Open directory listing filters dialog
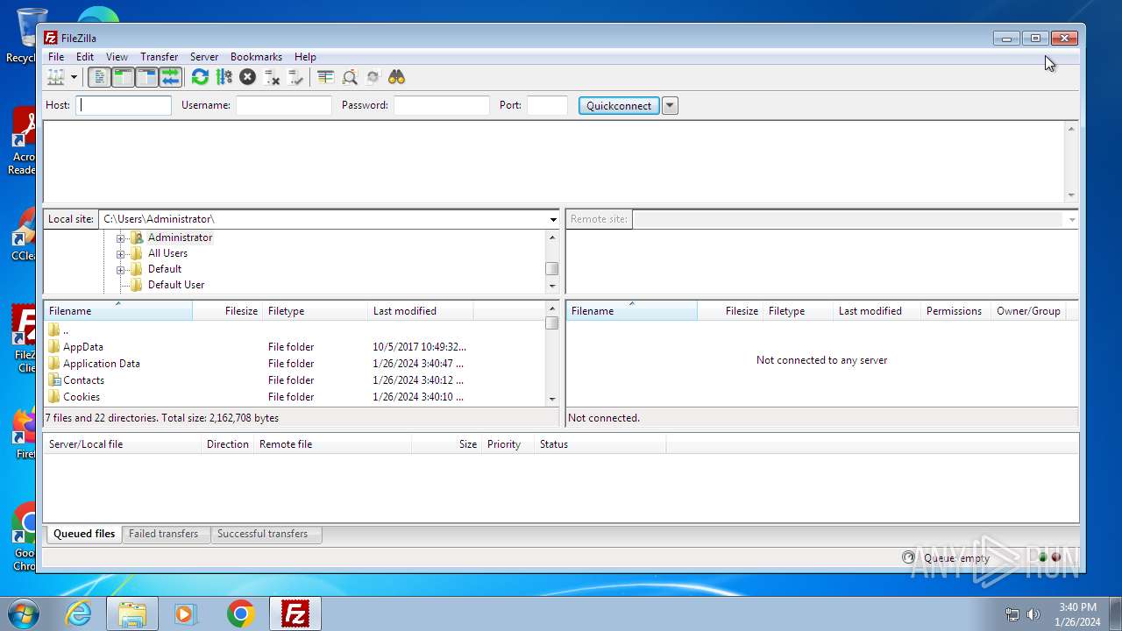Screen dimensions: 1122x631 tap(326, 77)
